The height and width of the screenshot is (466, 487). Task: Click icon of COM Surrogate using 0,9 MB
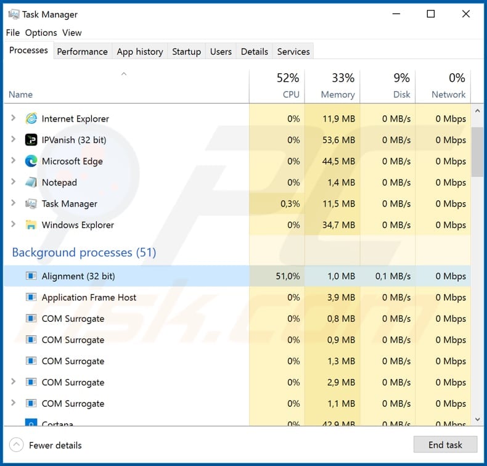pyautogui.click(x=31, y=340)
